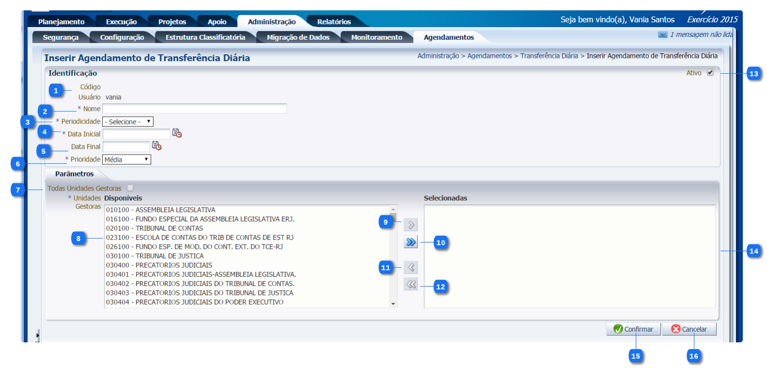Open the Data Inicial calendar picker icon

[x=177, y=133]
